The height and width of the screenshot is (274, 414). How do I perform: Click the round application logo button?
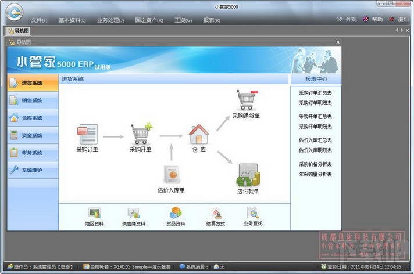pyautogui.click(x=15, y=12)
